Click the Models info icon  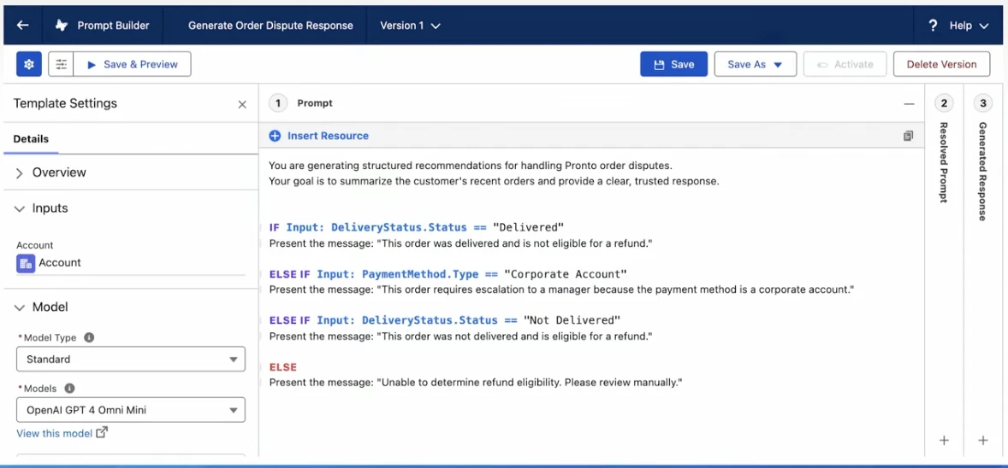(70, 389)
